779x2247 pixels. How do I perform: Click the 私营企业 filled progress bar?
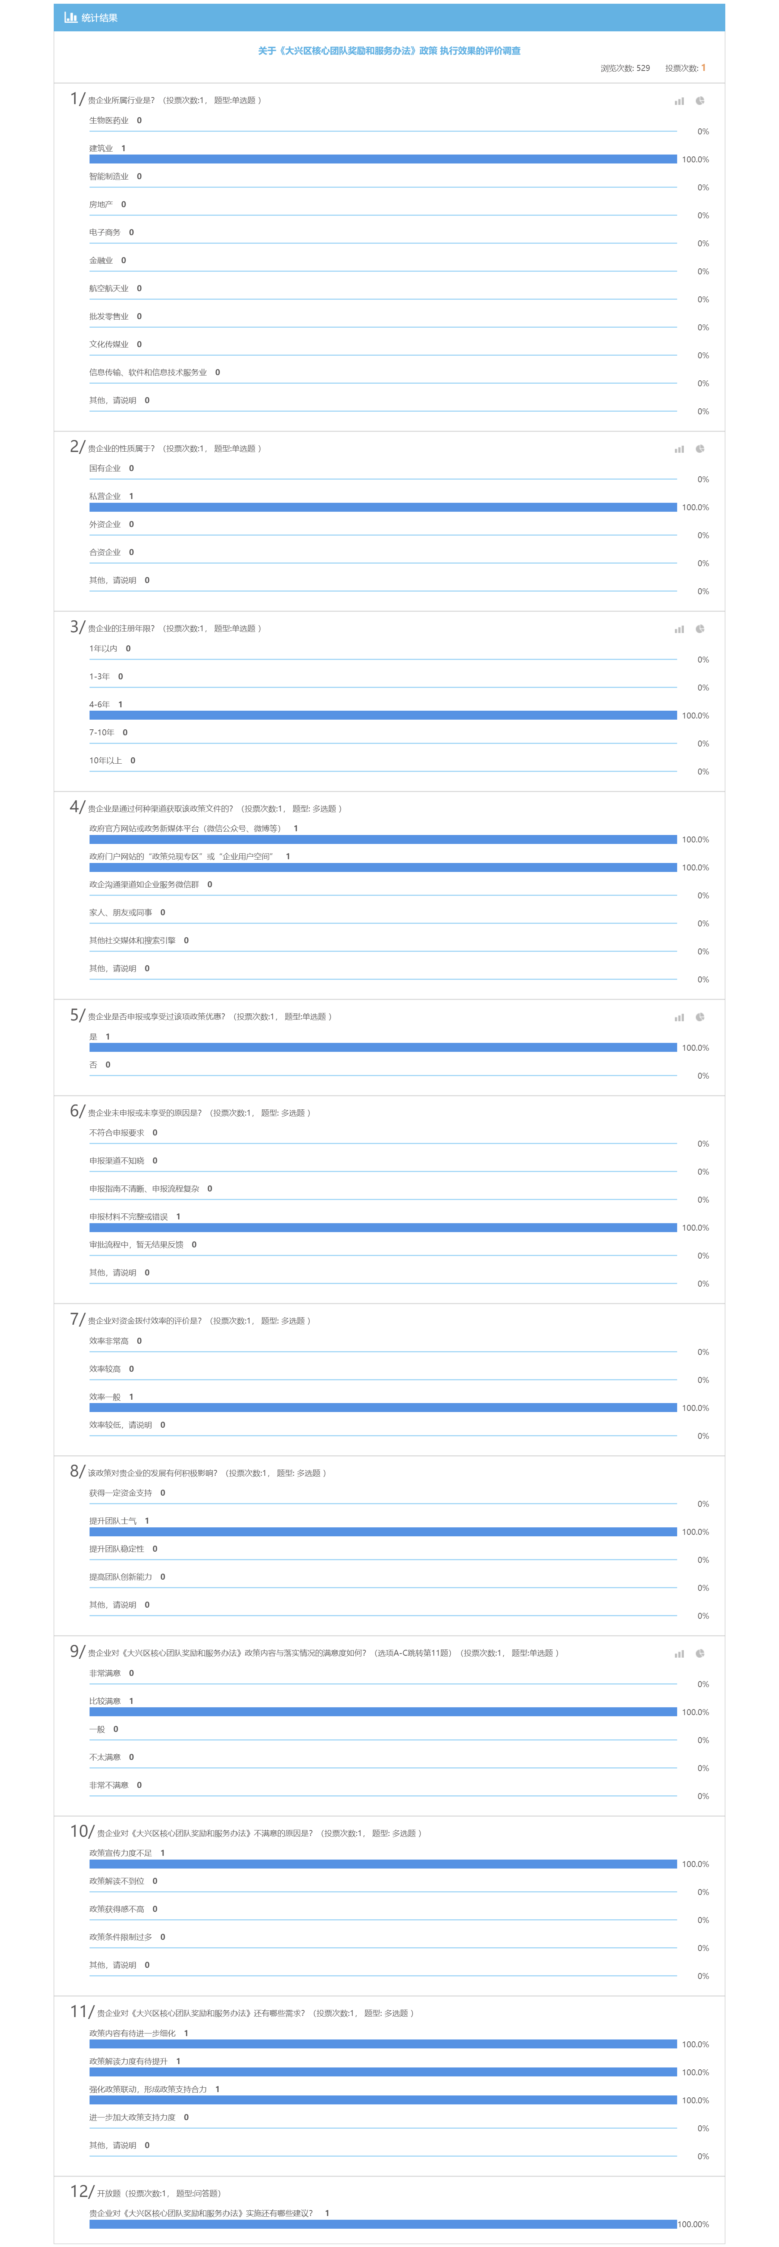382,507
